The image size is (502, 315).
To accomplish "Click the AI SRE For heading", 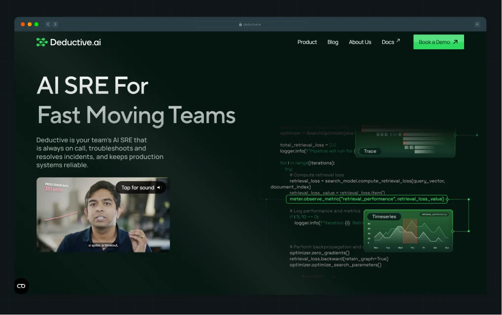I will pos(93,86).
